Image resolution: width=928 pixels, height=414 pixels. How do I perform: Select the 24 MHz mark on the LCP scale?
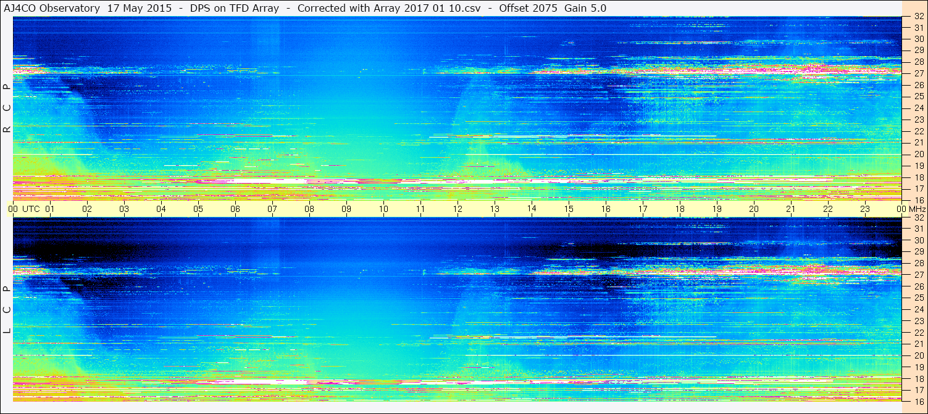918,309
